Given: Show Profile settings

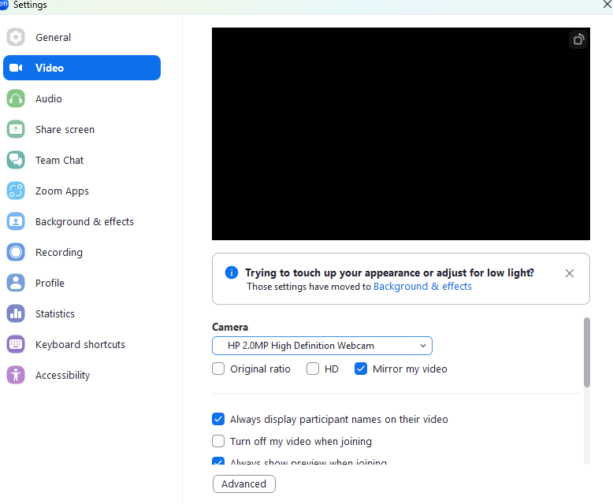Looking at the screenshot, I should pos(82,283).
